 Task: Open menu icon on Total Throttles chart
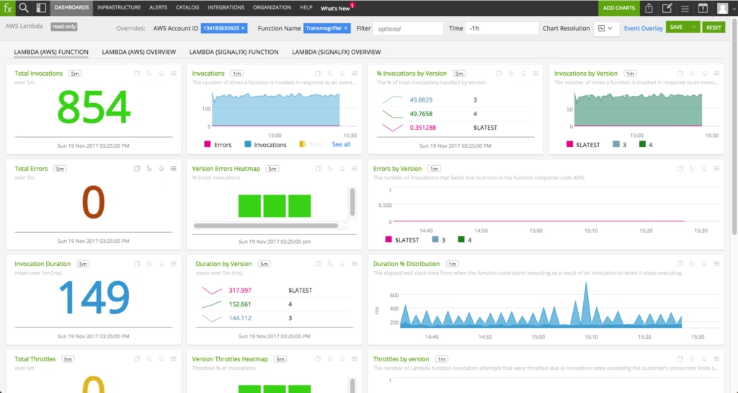click(x=174, y=359)
